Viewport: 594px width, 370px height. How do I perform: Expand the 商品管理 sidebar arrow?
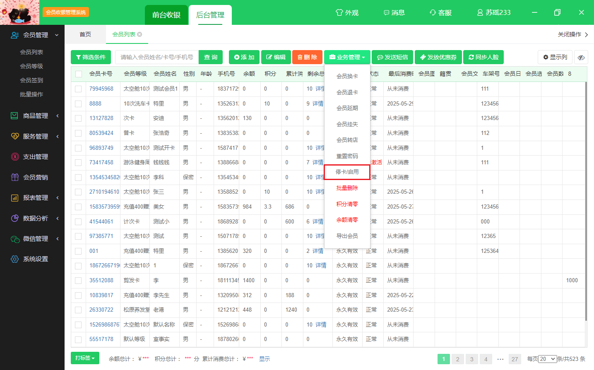(x=57, y=116)
